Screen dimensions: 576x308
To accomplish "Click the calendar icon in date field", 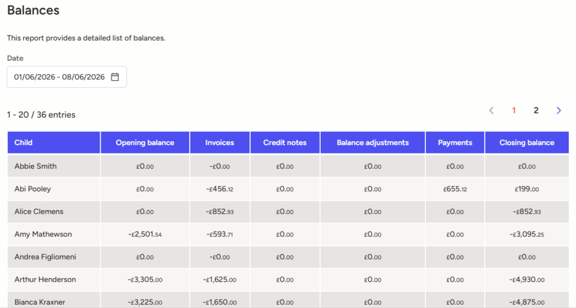I will click(x=115, y=77).
